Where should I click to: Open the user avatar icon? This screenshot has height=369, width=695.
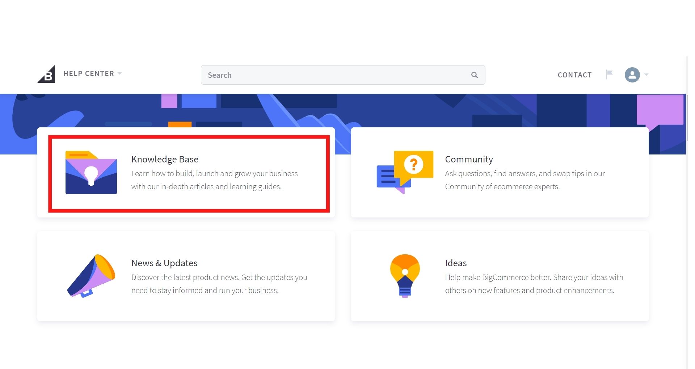pyautogui.click(x=632, y=75)
